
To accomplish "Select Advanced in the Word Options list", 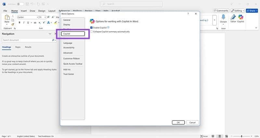I will [68, 53].
